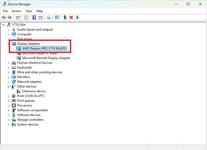The height and width of the screenshot is (150, 207).
Task: Click the Enable device toolbar icon
Action: (65, 17)
